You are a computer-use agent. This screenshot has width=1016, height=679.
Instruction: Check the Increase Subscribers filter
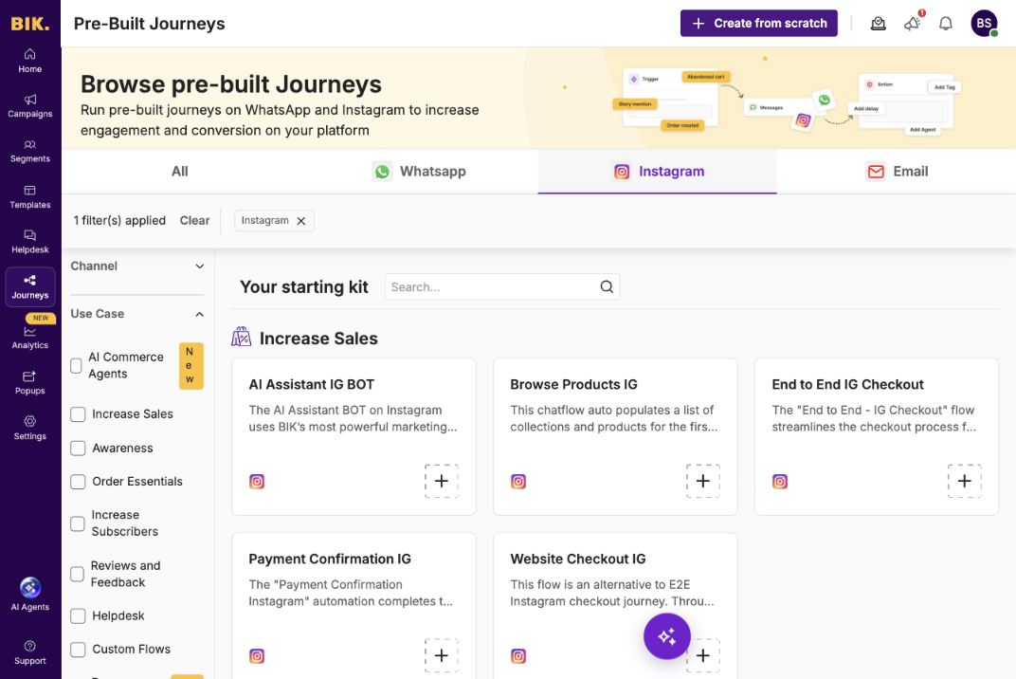[78, 523]
